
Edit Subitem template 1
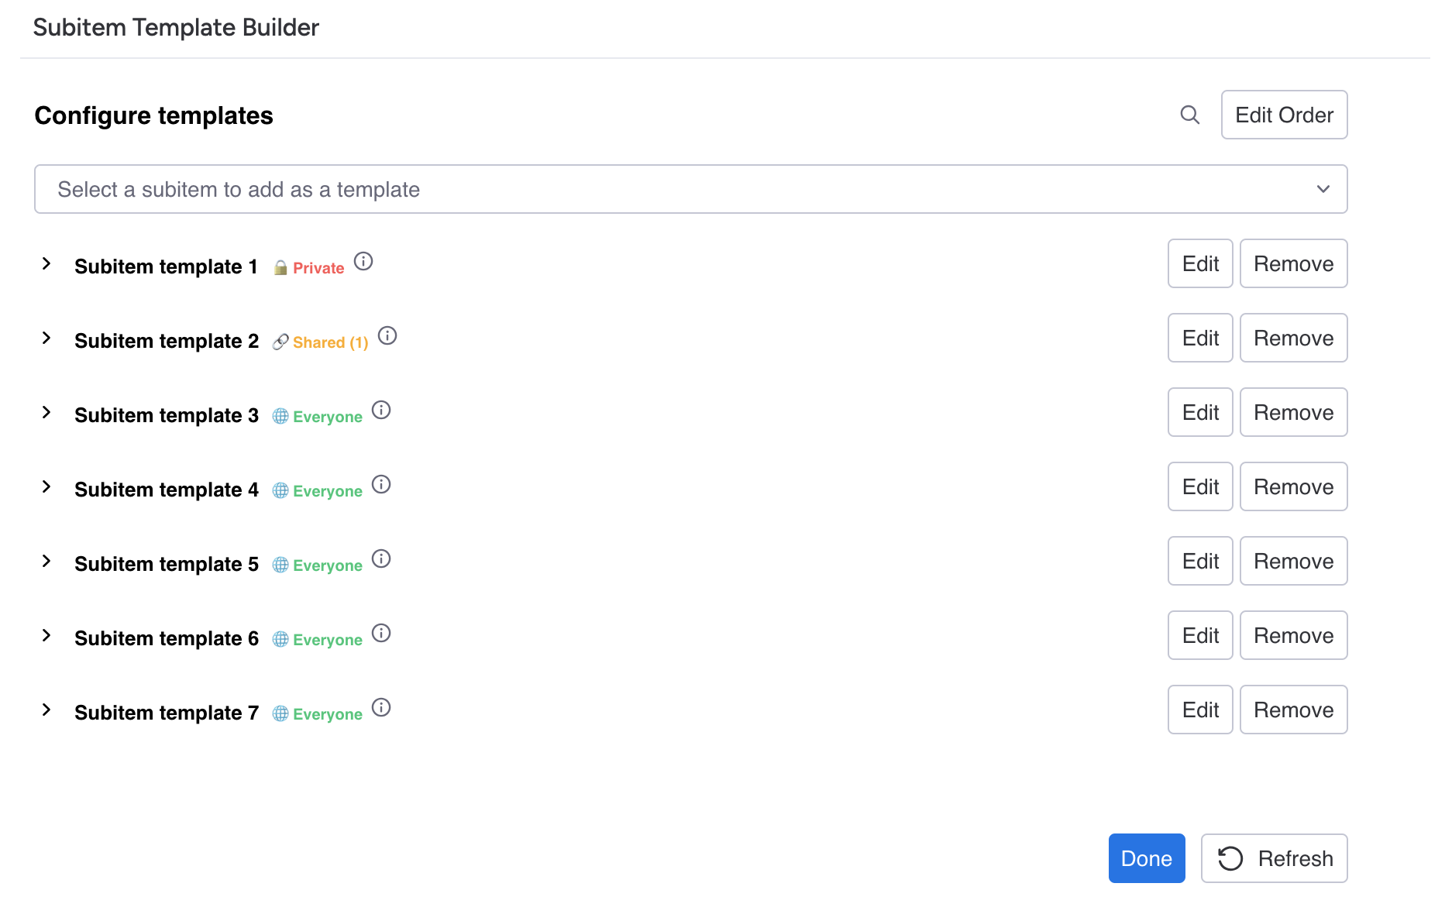(x=1200, y=263)
